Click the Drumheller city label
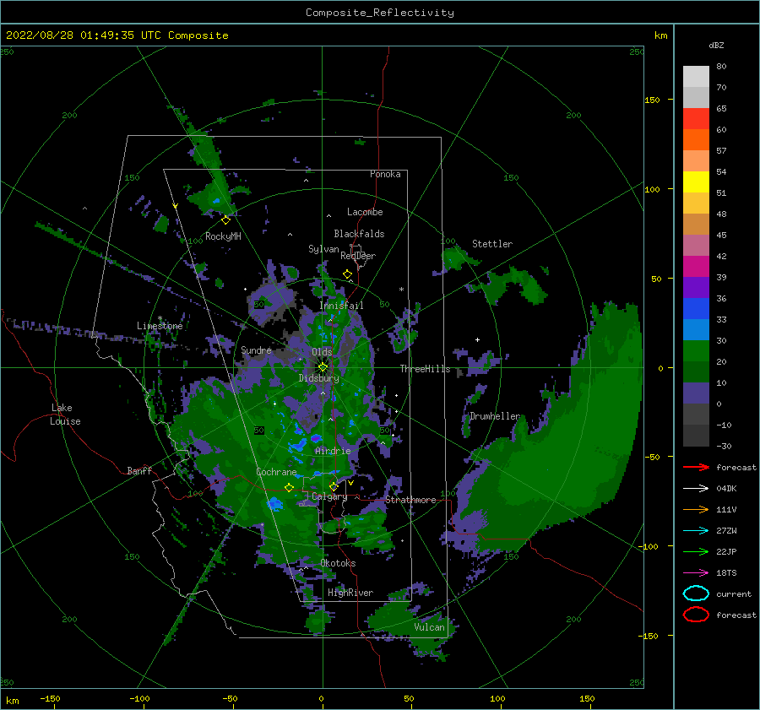 (495, 416)
